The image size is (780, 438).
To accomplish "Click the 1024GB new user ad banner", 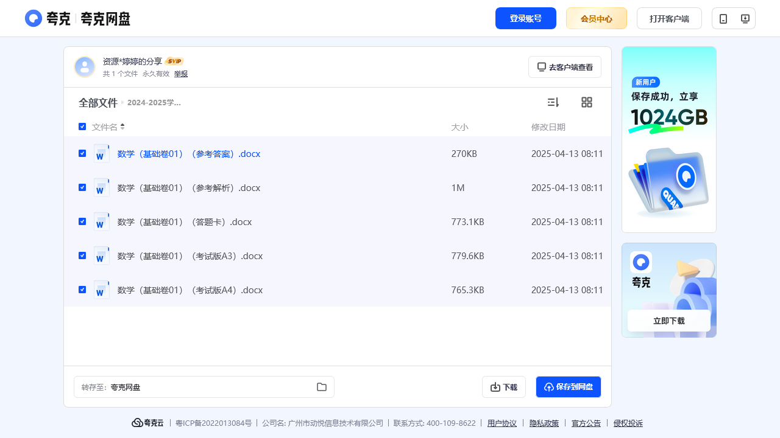I will point(669,139).
